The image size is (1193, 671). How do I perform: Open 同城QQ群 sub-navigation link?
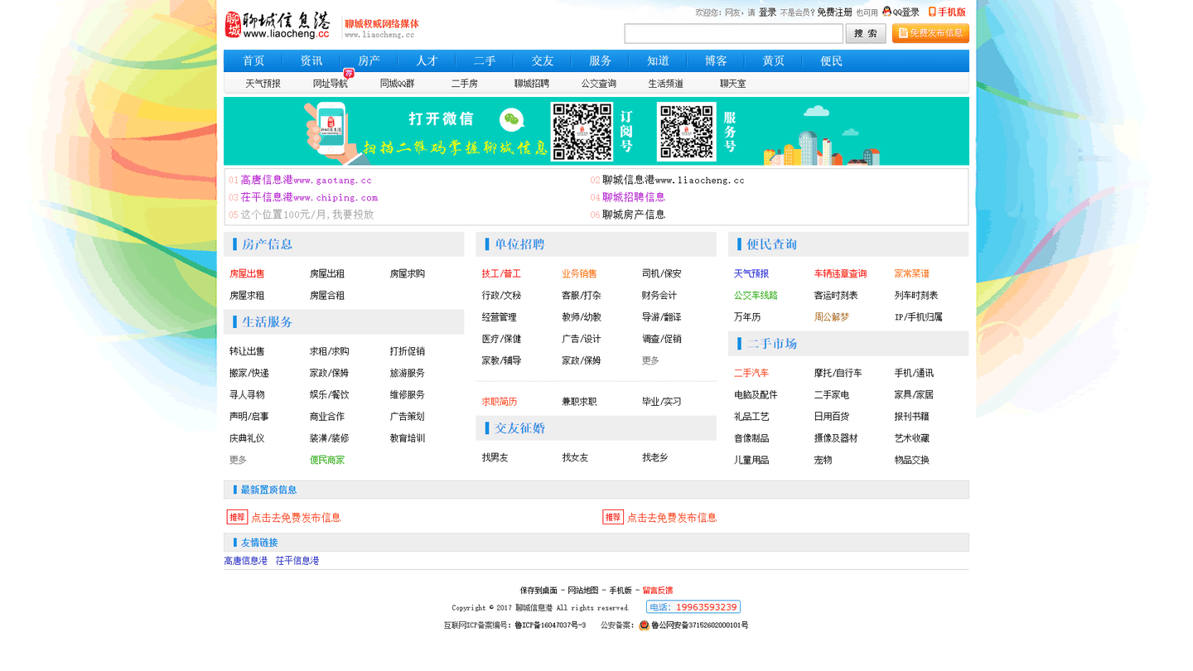point(397,84)
